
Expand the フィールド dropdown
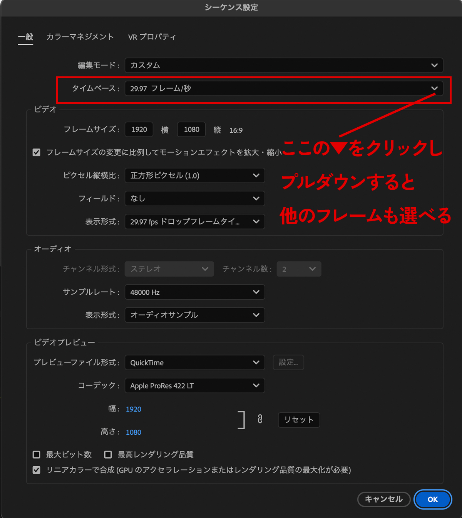[194, 199]
